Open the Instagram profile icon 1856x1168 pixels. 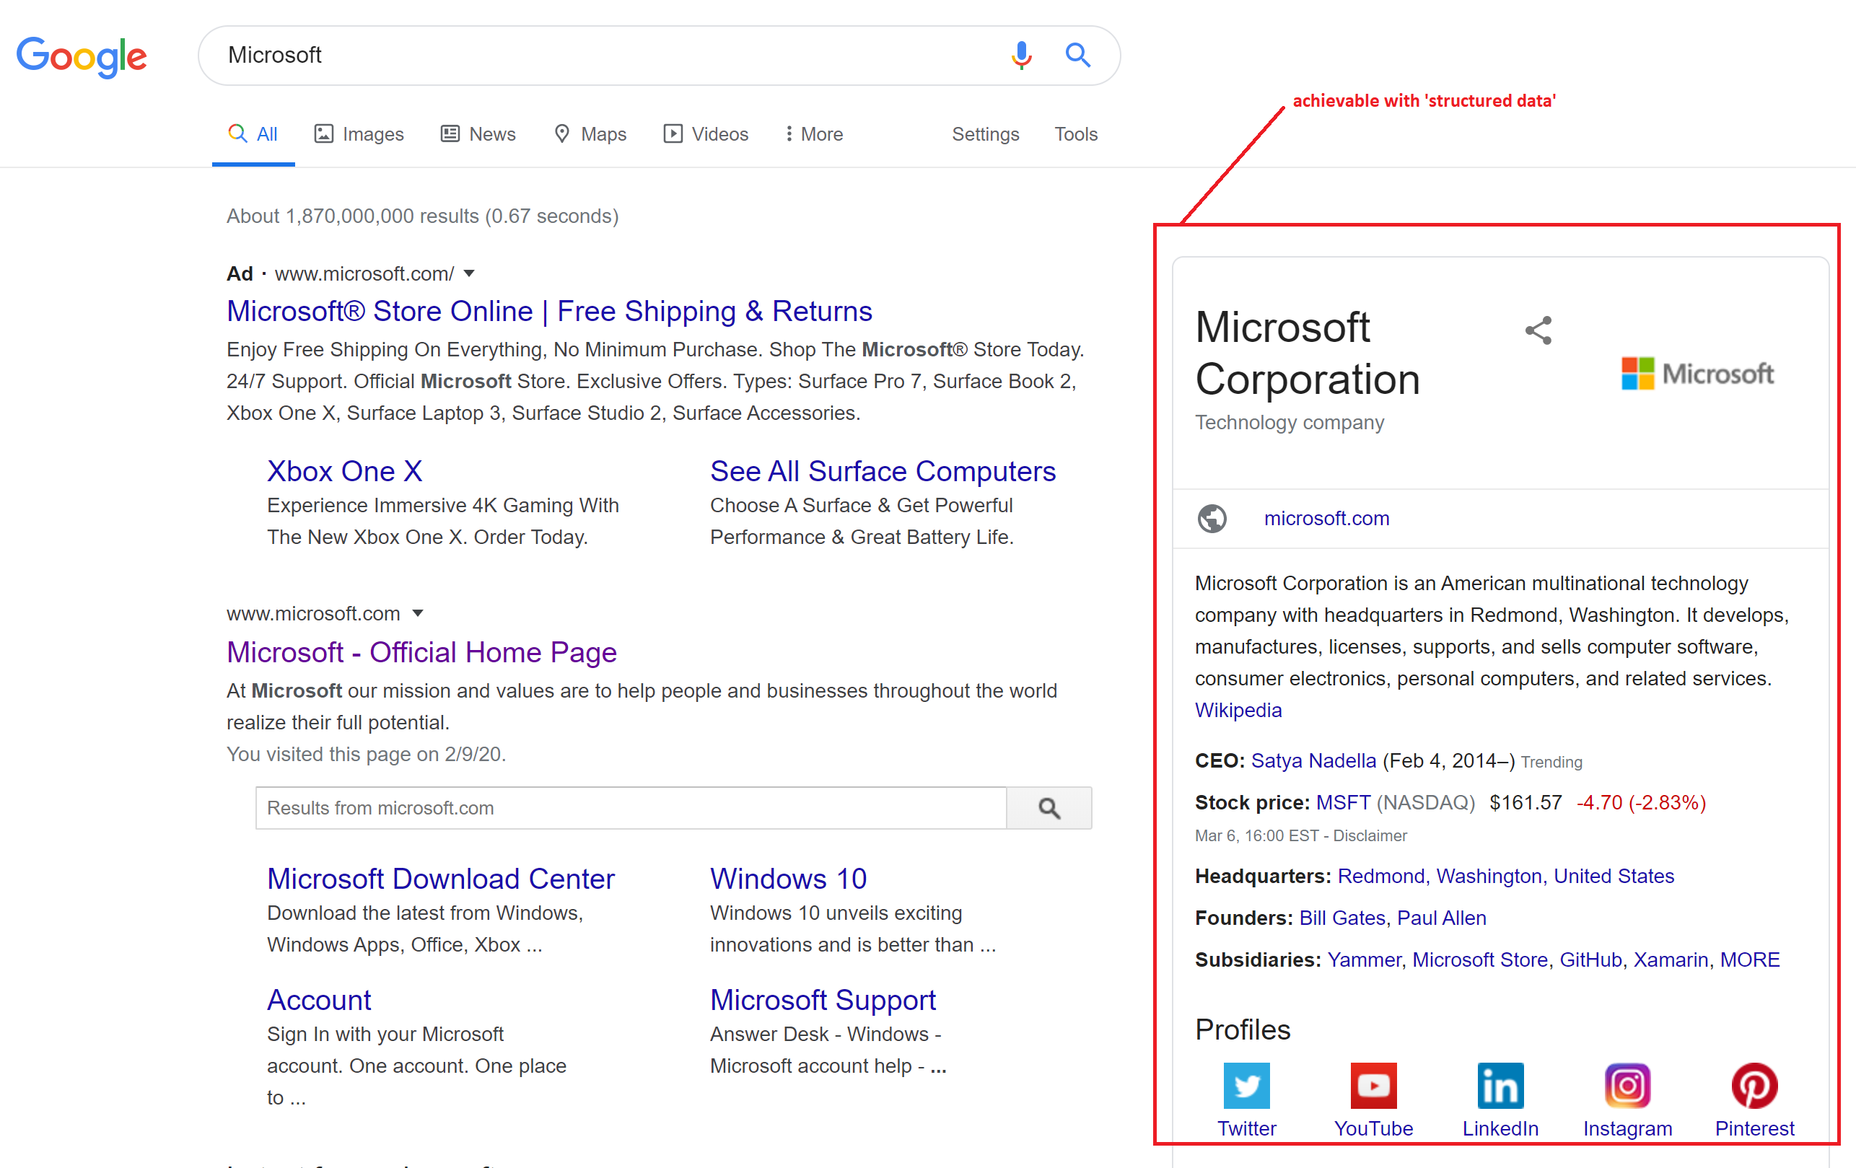(1627, 1086)
